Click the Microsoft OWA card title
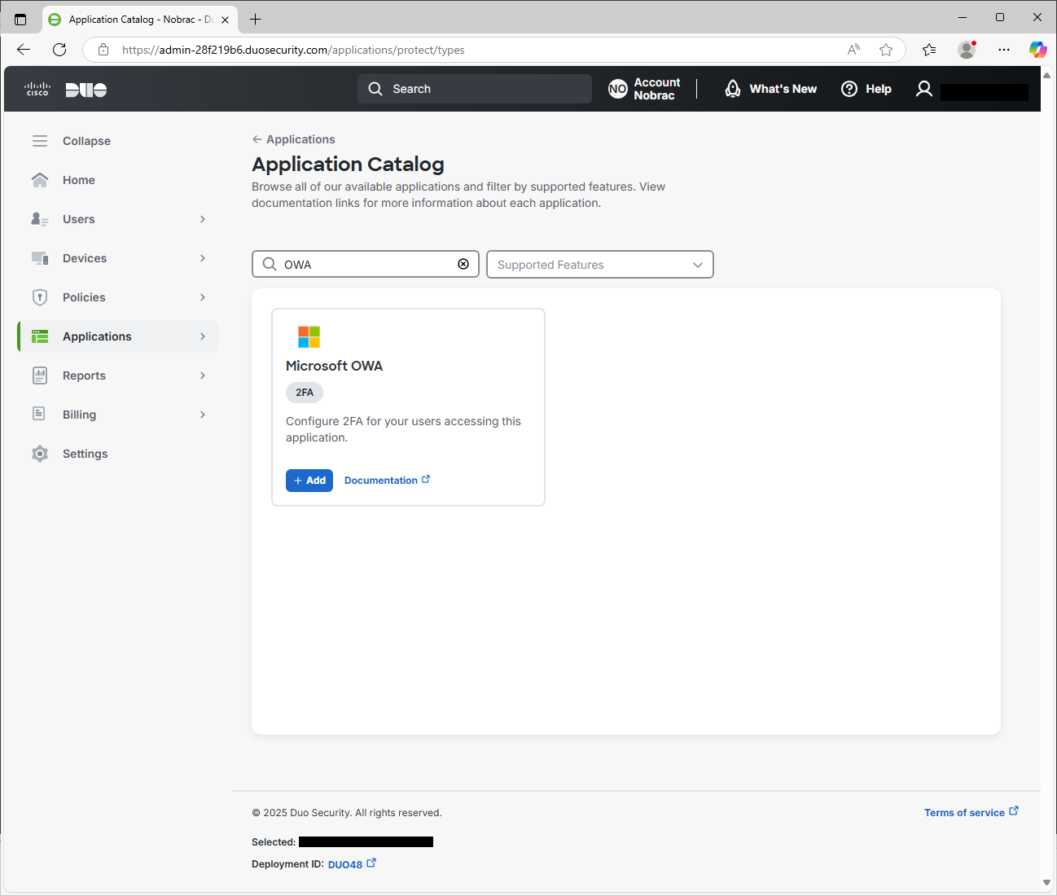 (334, 366)
